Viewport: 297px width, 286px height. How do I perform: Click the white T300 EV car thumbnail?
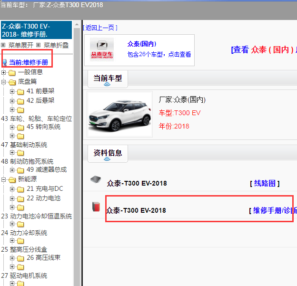coord(120,114)
